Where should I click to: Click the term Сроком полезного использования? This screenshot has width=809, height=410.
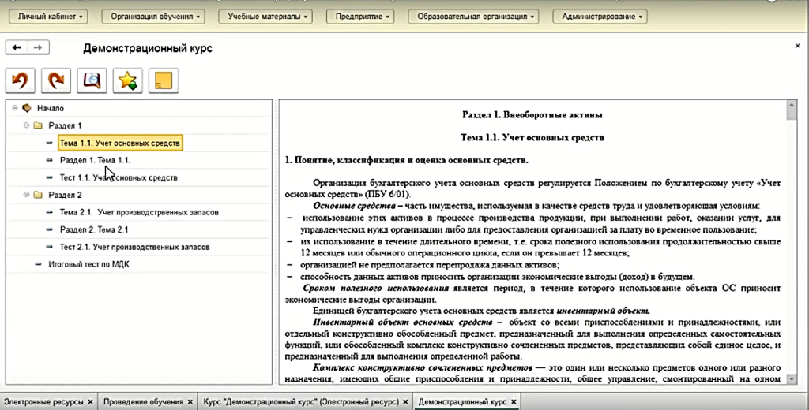[375, 288]
